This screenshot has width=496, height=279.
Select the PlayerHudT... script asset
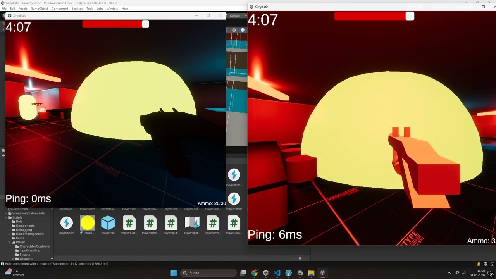[x=129, y=225]
